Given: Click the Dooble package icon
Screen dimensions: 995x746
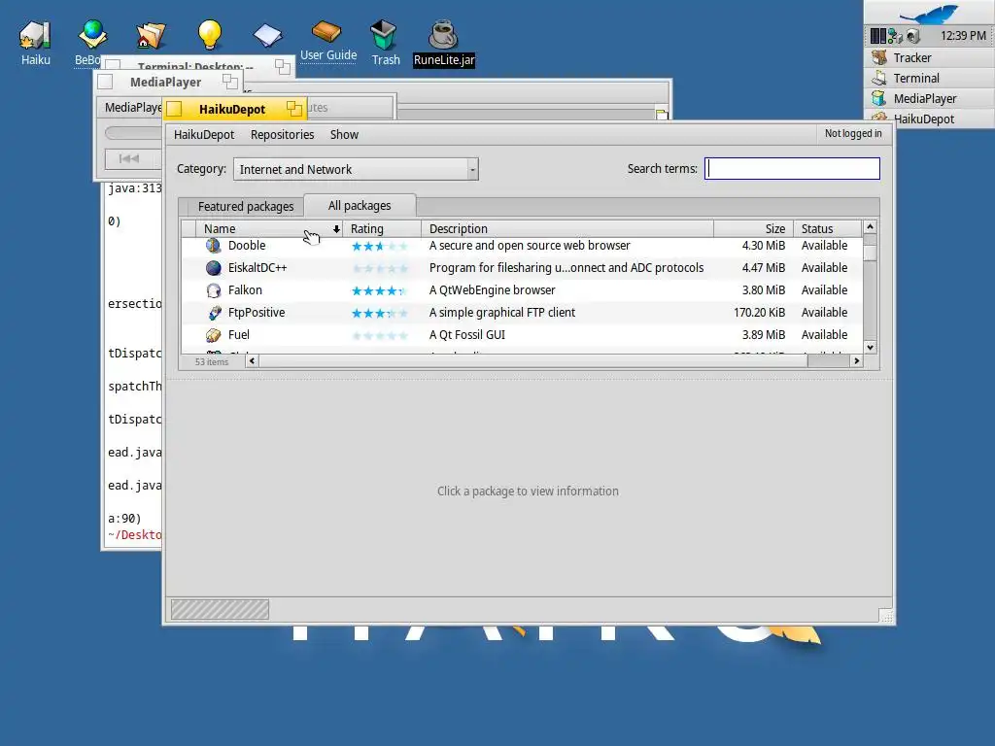Looking at the screenshot, I should click(213, 246).
